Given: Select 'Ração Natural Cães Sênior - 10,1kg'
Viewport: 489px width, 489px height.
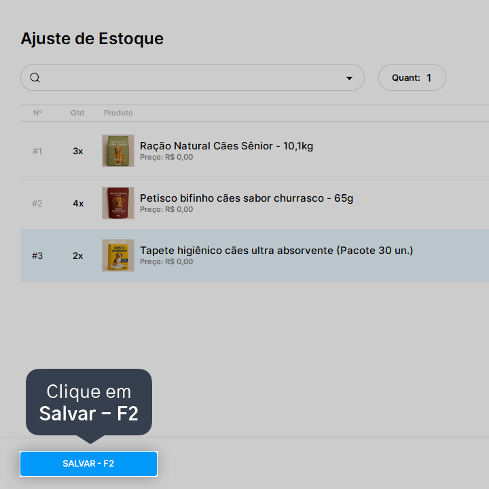Looking at the screenshot, I should coord(226,146).
